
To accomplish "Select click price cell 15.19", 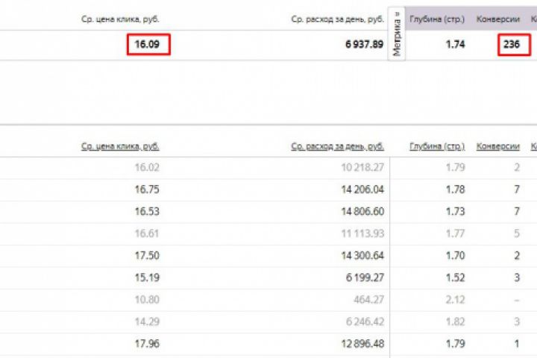I will coord(147,277).
